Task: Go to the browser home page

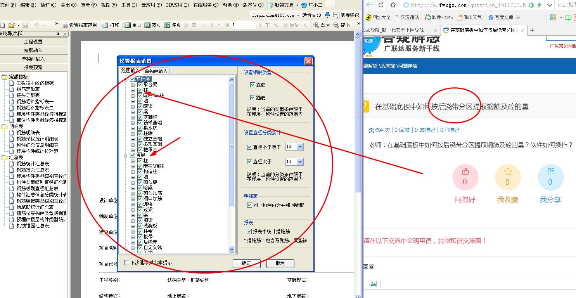Action: click(393, 5)
